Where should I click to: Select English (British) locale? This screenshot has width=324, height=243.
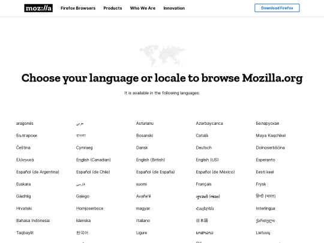(x=151, y=160)
